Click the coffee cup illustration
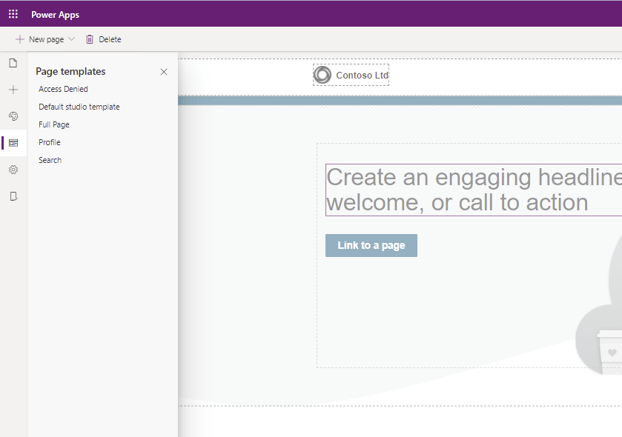Image resolution: width=622 pixels, height=437 pixels. pyautogui.click(x=609, y=352)
